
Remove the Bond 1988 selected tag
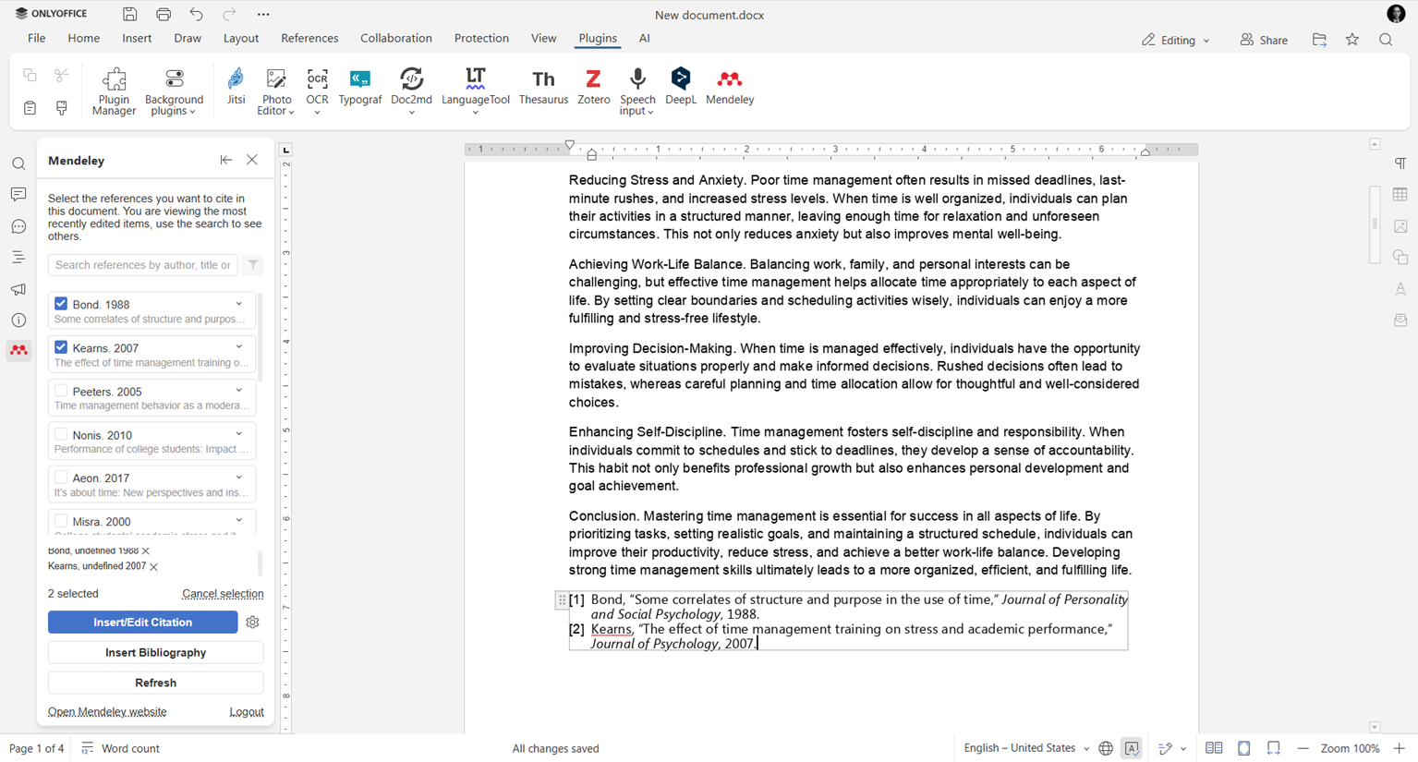coord(146,551)
